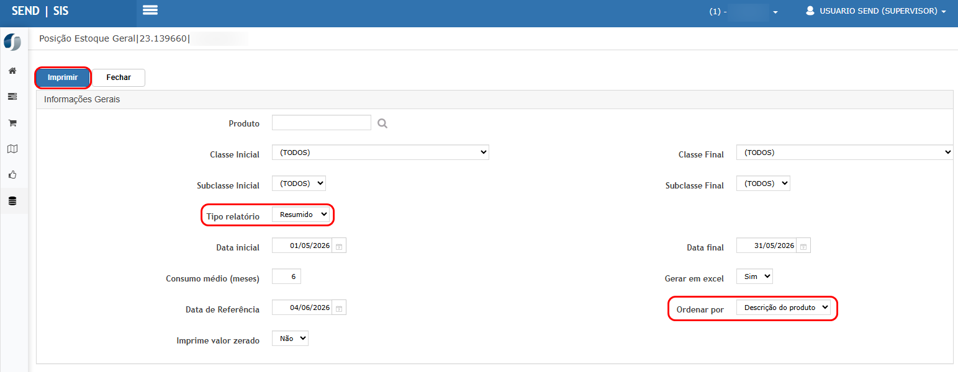Open the thumbs-up icon in sidebar

pyautogui.click(x=12, y=175)
